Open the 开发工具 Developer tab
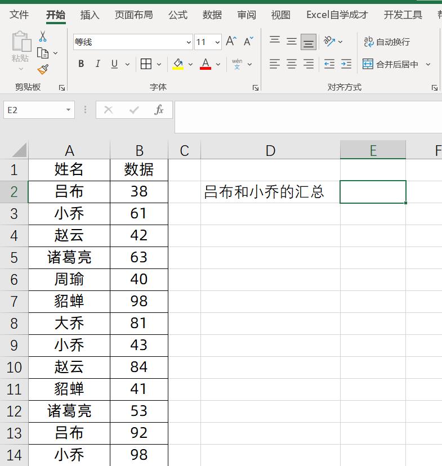This screenshot has width=442, height=466. pyautogui.click(x=403, y=15)
